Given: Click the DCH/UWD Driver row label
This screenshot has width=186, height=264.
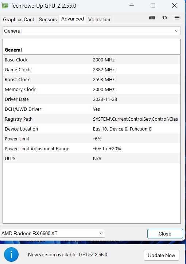Looking at the screenshot, I should (23, 109).
